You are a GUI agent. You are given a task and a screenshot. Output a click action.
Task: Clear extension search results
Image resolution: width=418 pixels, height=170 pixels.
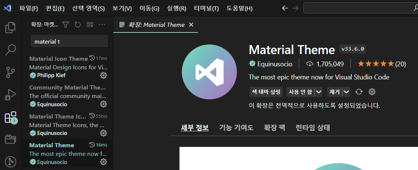point(90,25)
